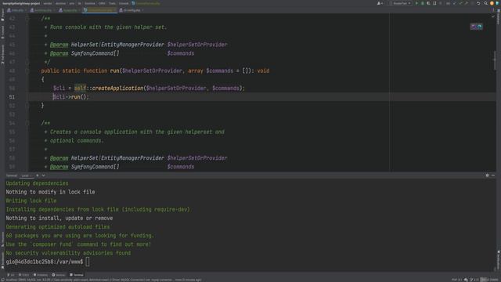
Task: Run the selected configuration with the green play icon
Action: tap(416, 3)
